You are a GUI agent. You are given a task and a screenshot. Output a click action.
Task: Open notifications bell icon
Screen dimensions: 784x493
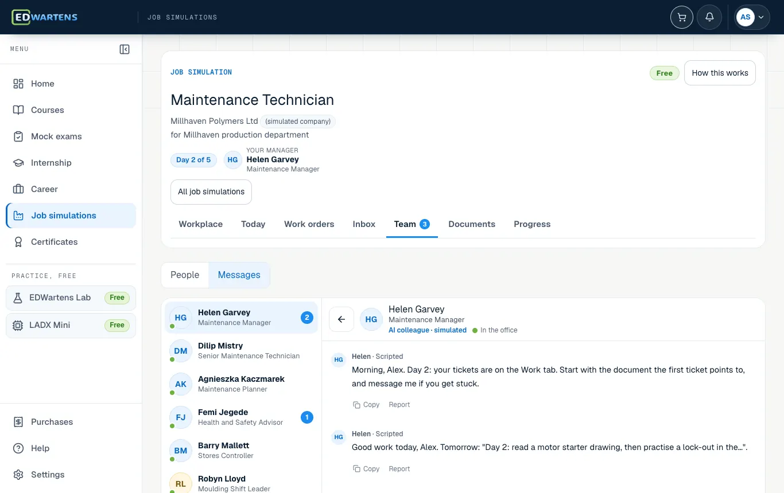(x=709, y=17)
